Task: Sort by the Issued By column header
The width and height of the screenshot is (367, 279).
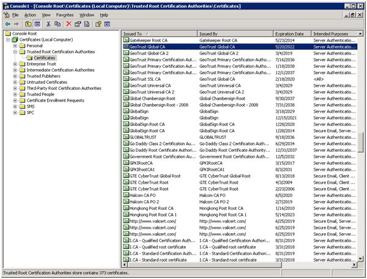Action: (x=235, y=34)
